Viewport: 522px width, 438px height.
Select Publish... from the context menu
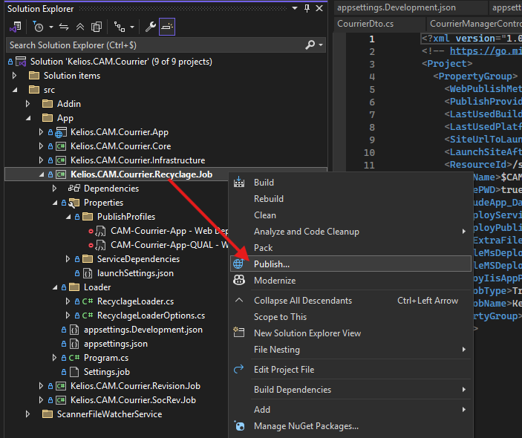[272, 264]
